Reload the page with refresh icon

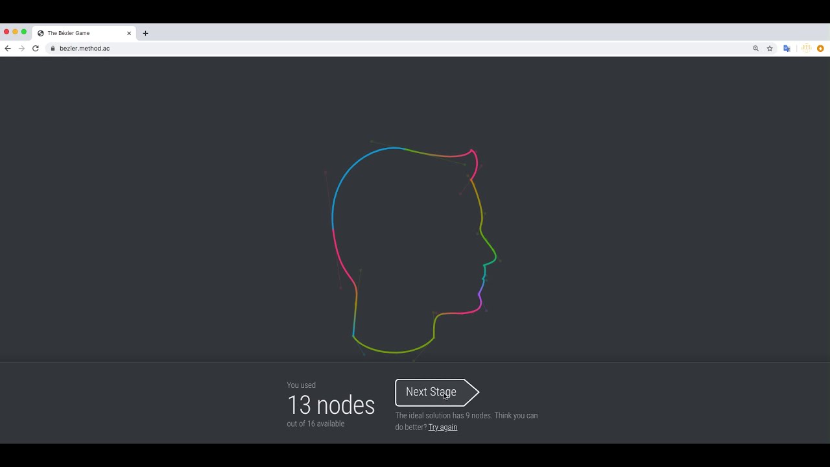pos(36,49)
